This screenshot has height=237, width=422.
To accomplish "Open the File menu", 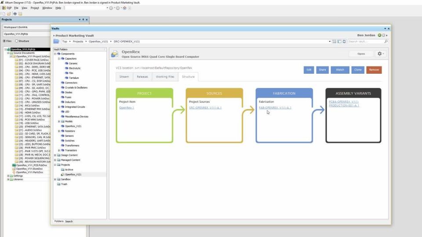I will [16, 8].
